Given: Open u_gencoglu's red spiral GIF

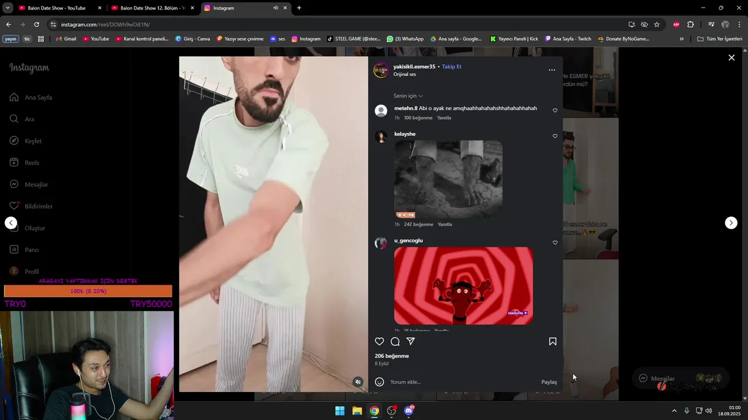Looking at the screenshot, I should click(463, 286).
